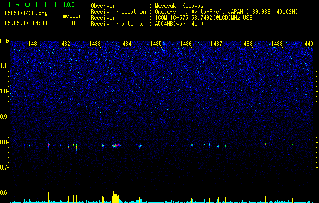Viewport: 319px width, 203px height.
Task: Click the 0.8 kHz frequency label
Action: pos(4,142)
